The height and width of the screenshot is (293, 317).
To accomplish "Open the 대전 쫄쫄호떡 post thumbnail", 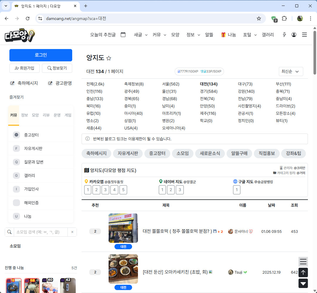I will coord(123,228).
